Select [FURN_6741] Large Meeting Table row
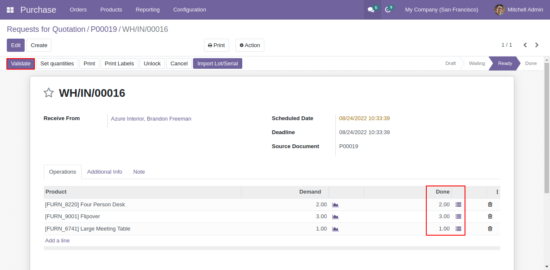The height and width of the screenshot is (270, 550). coord(272,229)
